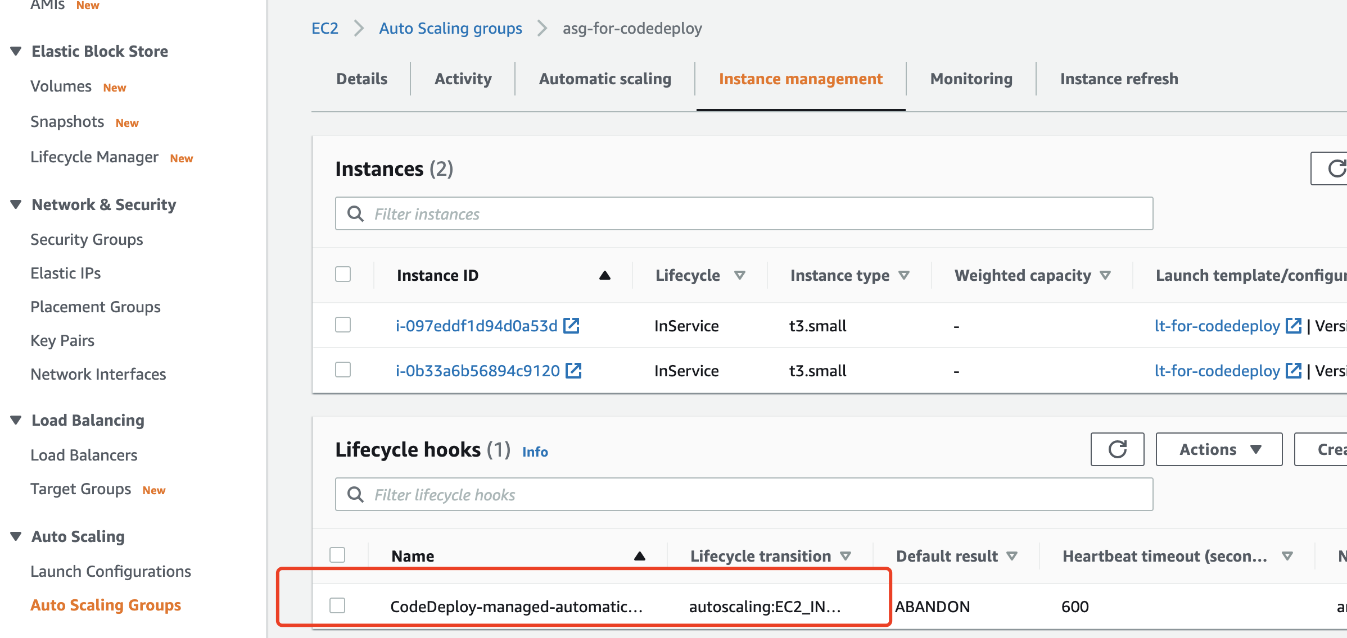The image size is (1347, 638).
Task: Open Launch Configurations in the sidebar
Action: pos(111,572)
